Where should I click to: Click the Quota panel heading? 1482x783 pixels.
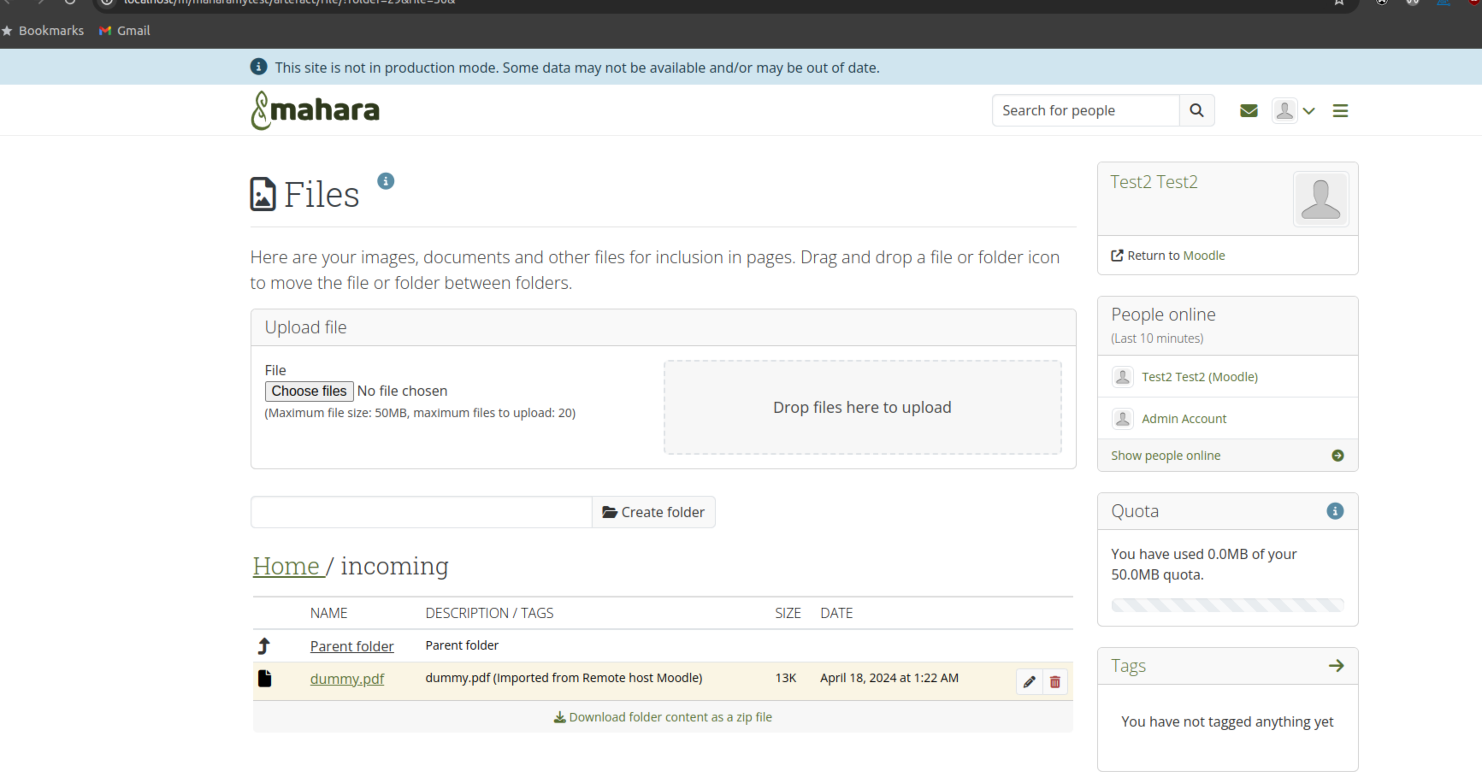tap(1134, 511)
